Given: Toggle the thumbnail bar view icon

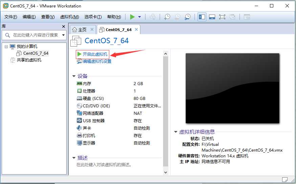Looking at the screenshot, I should tap(212, 17).
